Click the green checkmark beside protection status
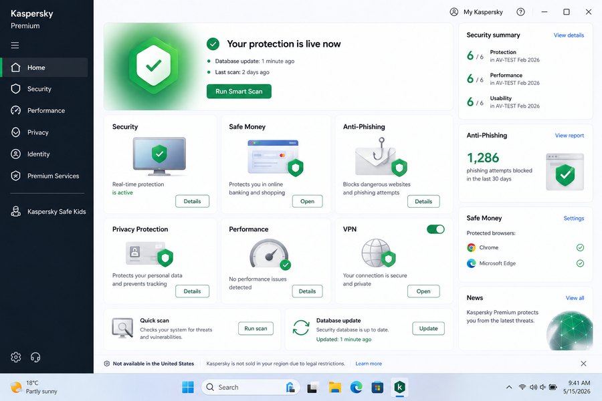 click(x=213, y=43)
